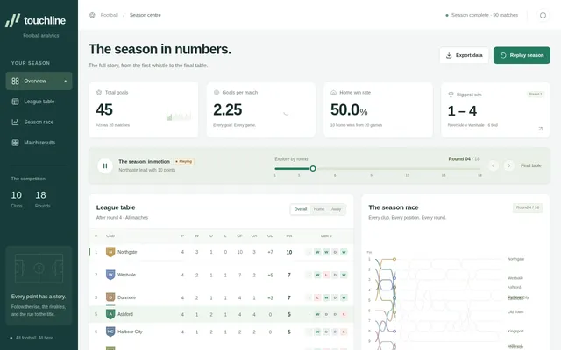Click the Westvale club badge

pos(110,275)
